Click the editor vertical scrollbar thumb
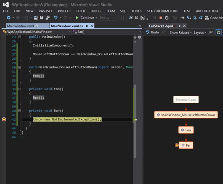This screenshot has width=223, height=184. (135, 121)
